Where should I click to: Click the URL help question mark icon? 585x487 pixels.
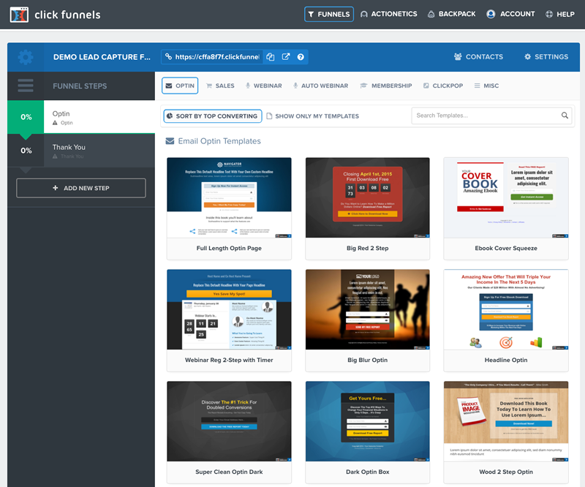301,57
